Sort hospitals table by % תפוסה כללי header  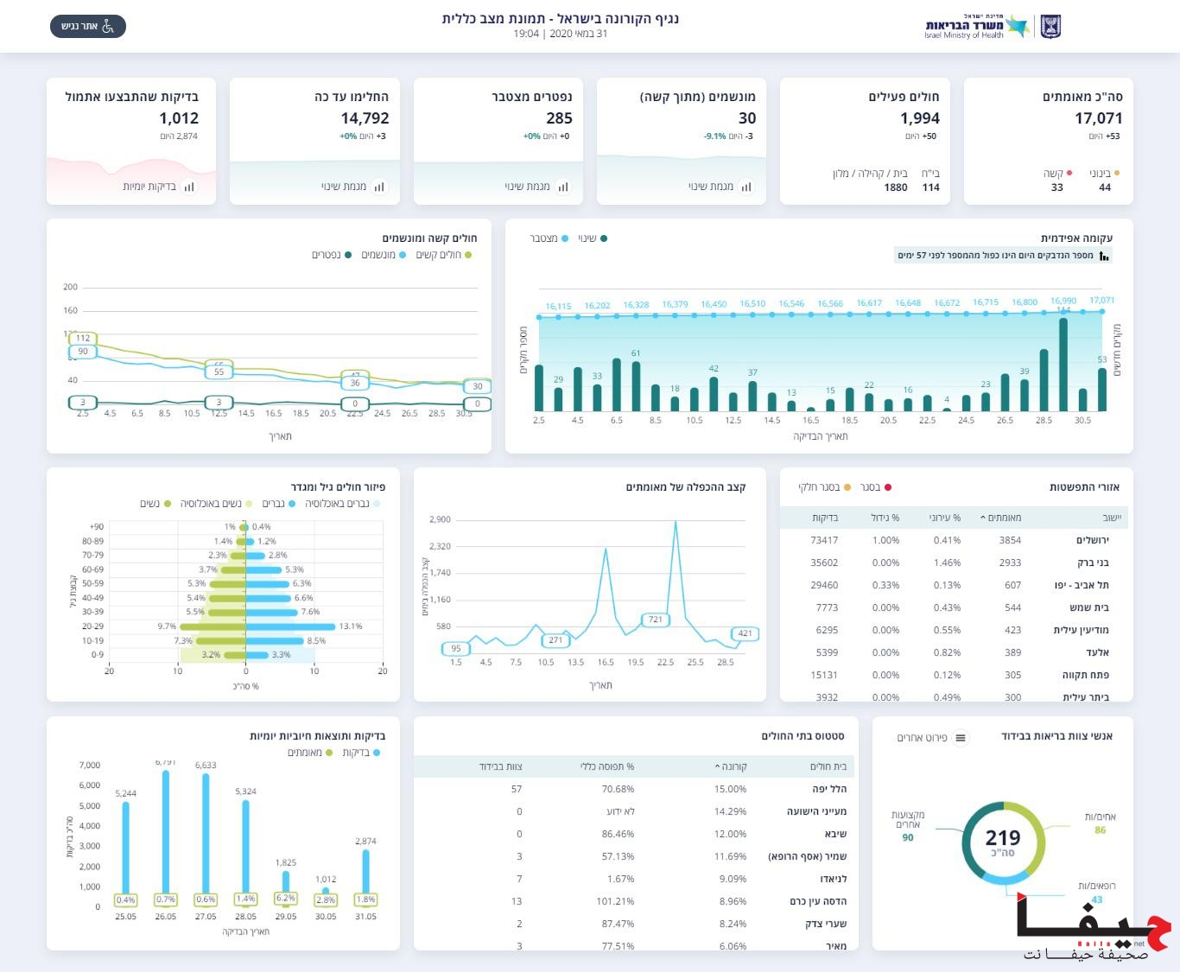[606, 766]
